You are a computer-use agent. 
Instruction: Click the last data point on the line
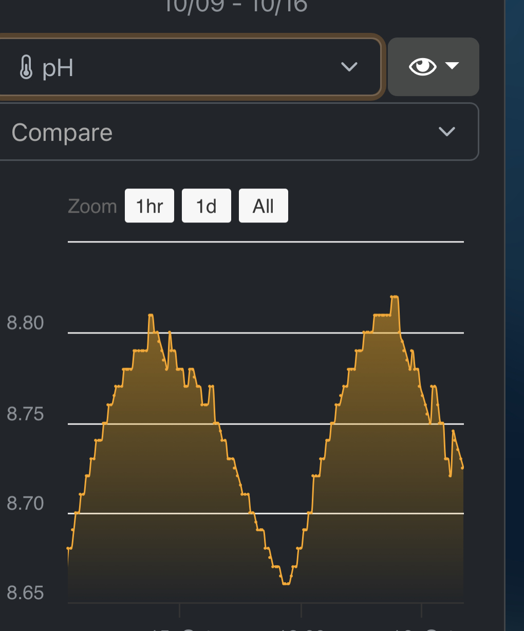463,468
